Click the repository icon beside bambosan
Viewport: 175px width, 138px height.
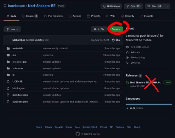[x=5, y=6]
